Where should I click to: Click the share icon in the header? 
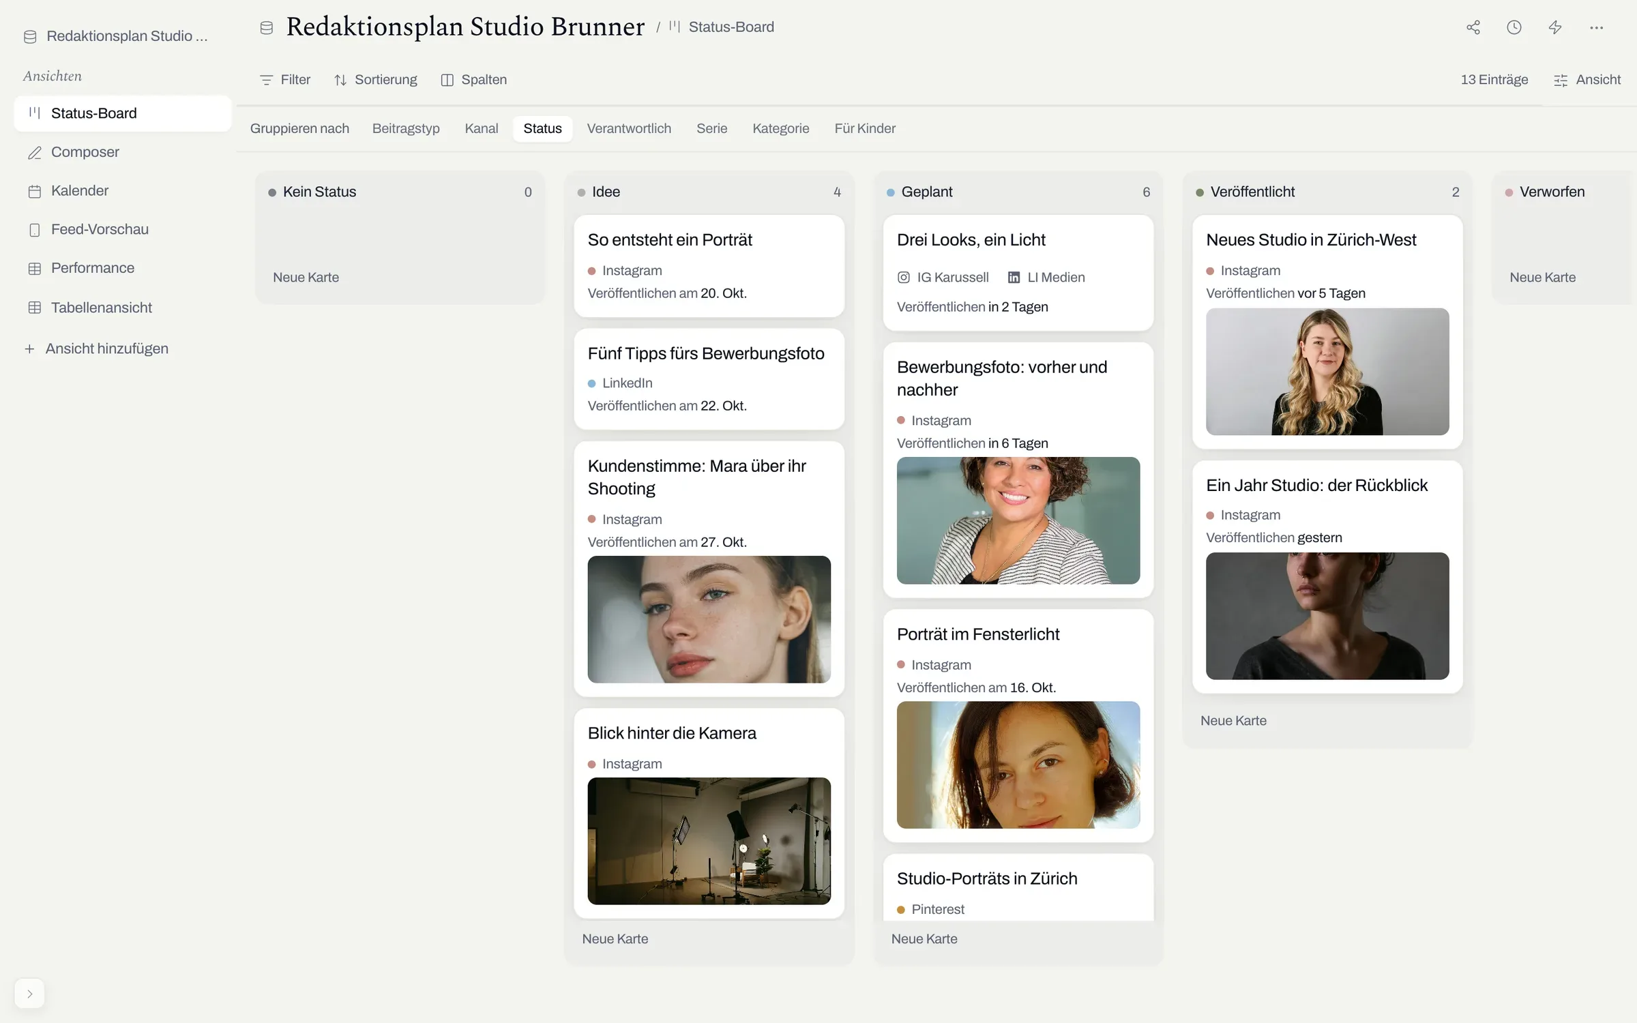(x=1473, y=27)
